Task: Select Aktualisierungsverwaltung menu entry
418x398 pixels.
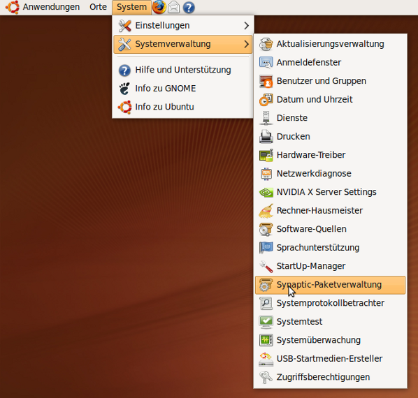Action: click(x=331, y=44)
